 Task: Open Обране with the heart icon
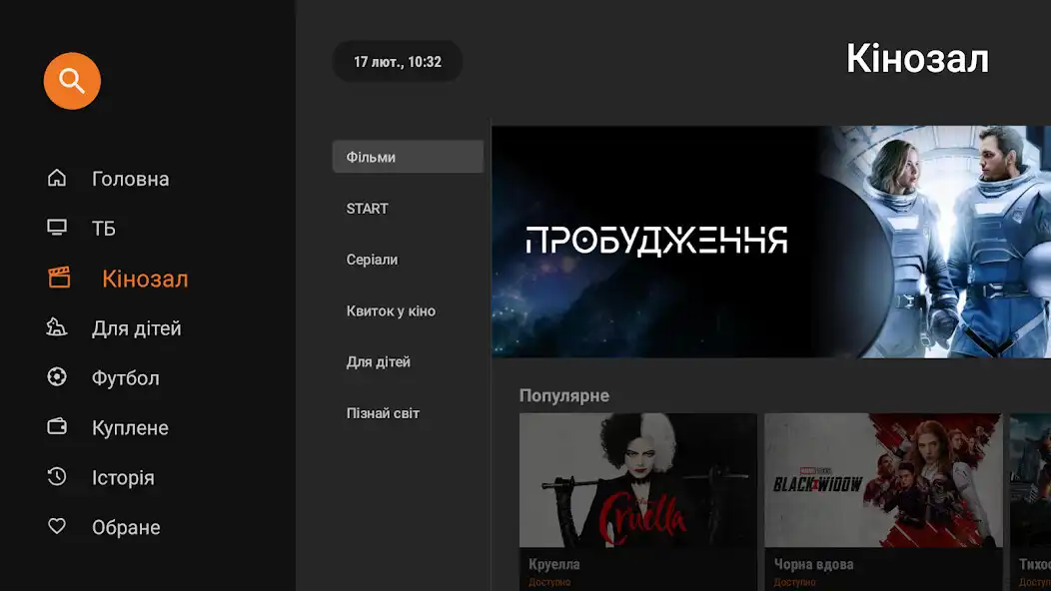[59, 527]
